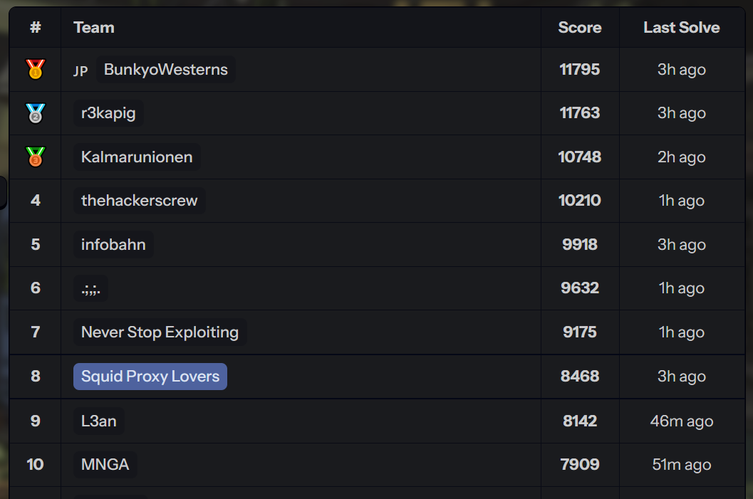Image resolution: width=753 pixels, height=499 pixels.
Task: Open the r3kapig team profile
Action: [108, 113]
